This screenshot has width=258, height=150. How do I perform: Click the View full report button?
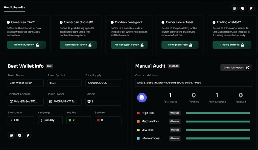[236, 68]
